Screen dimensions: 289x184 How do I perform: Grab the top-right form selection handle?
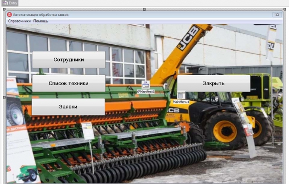pos(285,9)
